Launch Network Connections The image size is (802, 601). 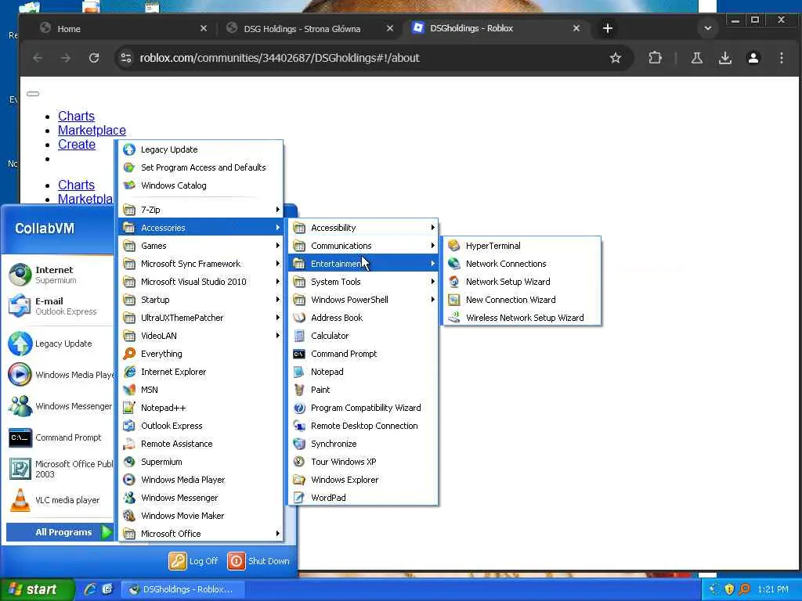522,264
